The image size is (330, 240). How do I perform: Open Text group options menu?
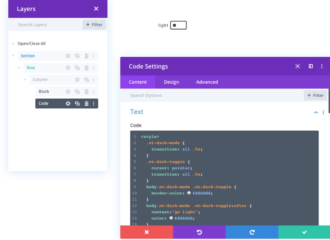324,112
